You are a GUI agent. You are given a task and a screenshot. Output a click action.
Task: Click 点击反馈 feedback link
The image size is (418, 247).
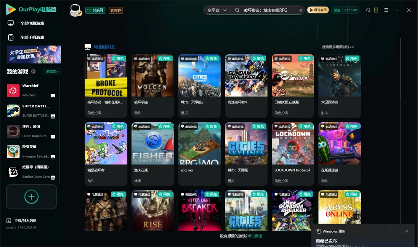coord(255,236)
